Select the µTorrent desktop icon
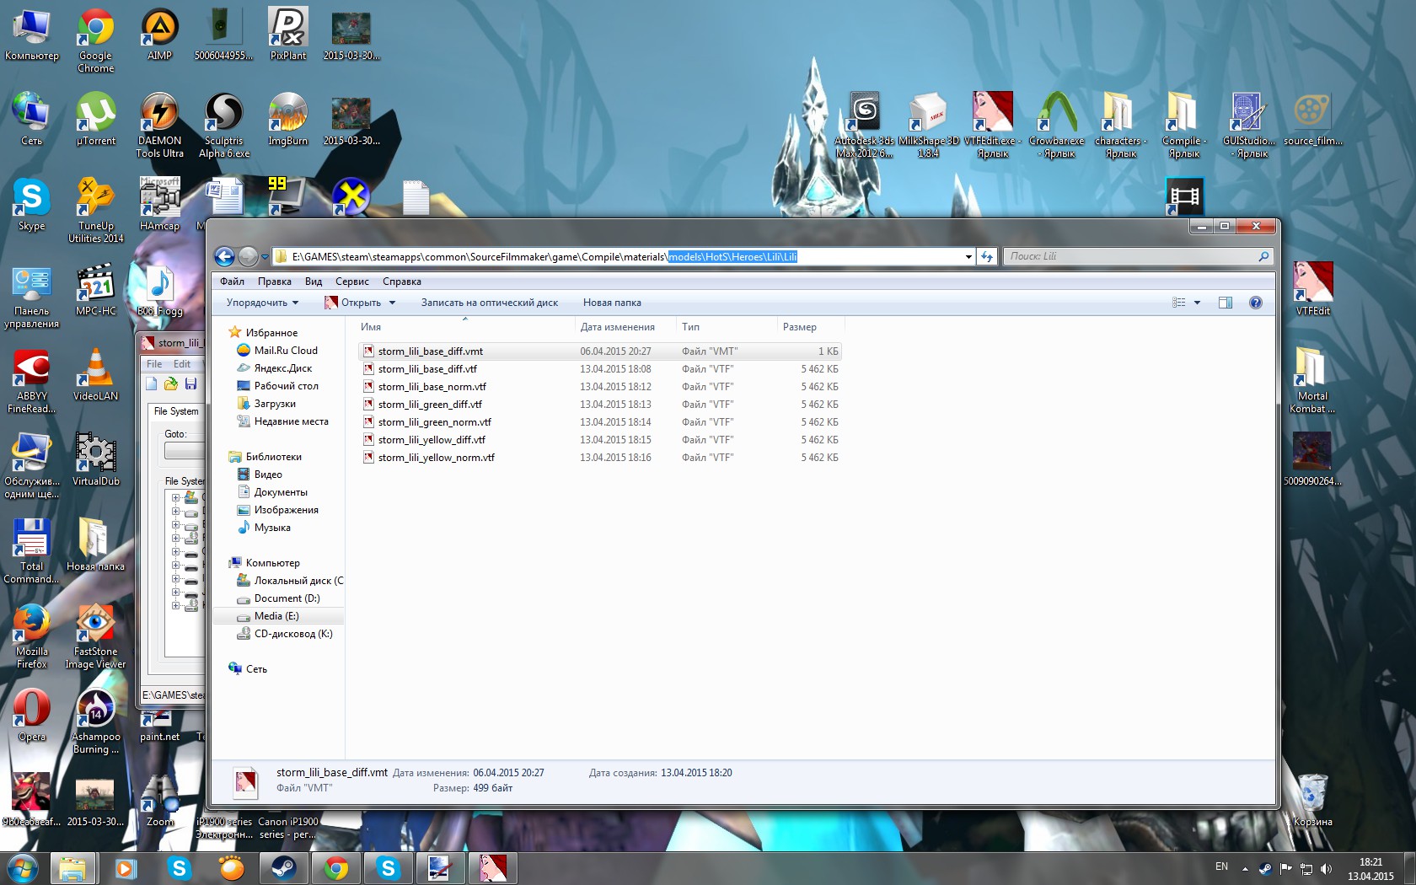Viewport: 1416px width, 885px height. click(x=95, y=120)
